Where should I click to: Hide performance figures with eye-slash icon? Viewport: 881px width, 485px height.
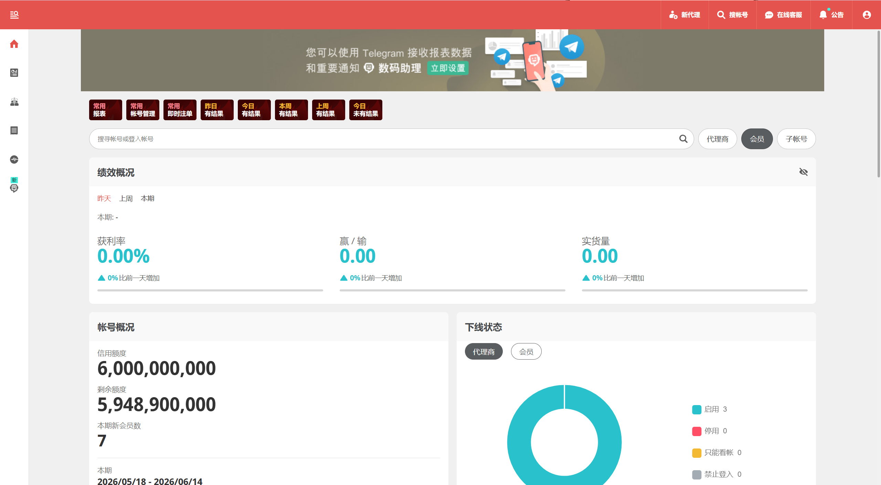coord(803,172)
